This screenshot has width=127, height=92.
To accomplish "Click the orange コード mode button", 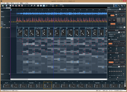I will tap(113, 24).
